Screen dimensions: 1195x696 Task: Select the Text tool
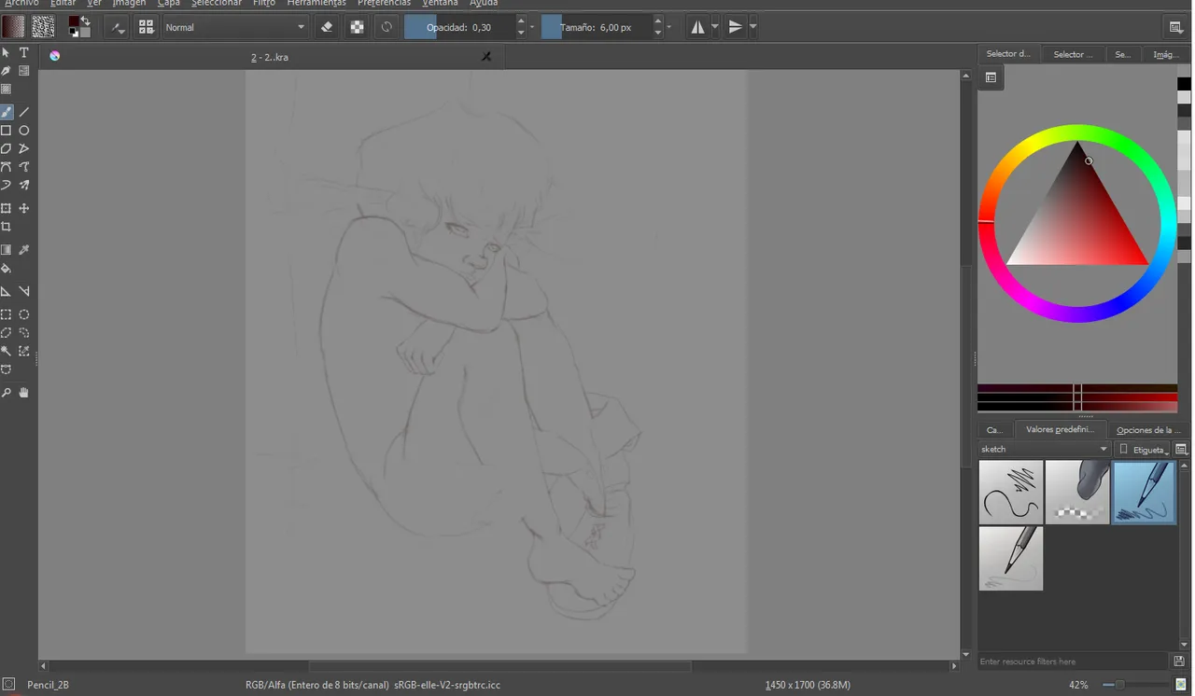tap(24, 53)
